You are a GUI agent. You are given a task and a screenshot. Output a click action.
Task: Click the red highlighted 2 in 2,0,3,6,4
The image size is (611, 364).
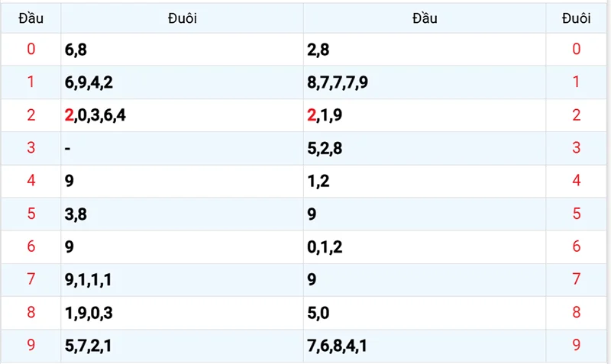pyautogui.click(x=70, y=115)
